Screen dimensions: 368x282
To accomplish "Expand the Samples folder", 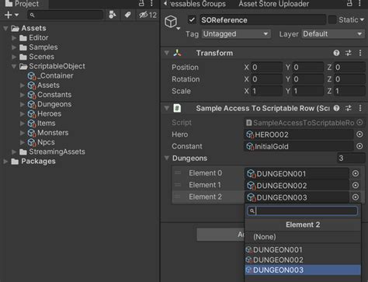I will 14,47.
